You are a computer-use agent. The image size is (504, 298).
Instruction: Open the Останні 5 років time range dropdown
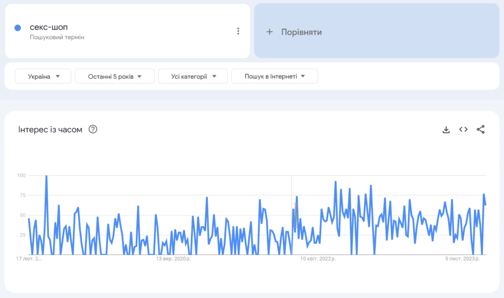115,77
